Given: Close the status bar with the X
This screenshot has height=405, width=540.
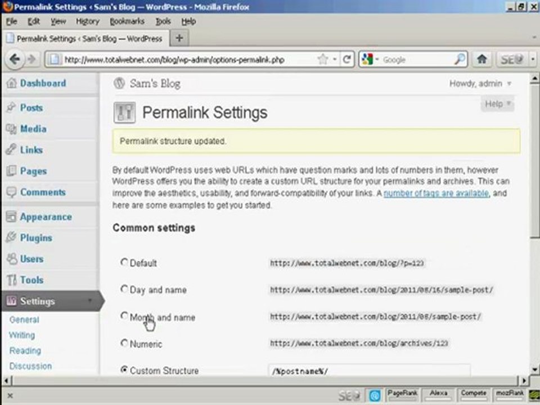Looking at the screenshot, I should coord(10,395).
